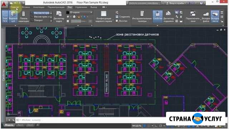Click the binoculars search icon
229x129 pixels.
163,3
